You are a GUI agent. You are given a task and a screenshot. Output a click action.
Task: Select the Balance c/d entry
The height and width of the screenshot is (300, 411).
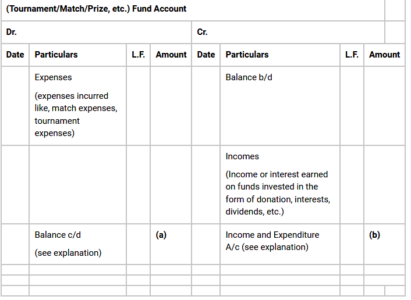click(58, 235)
